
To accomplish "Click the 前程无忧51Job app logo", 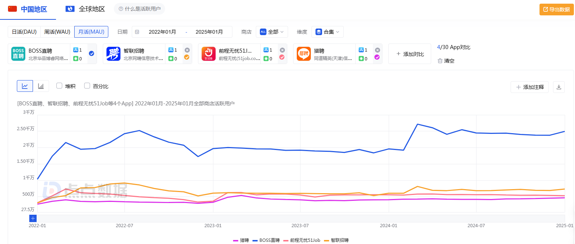I will click(209, 54).
